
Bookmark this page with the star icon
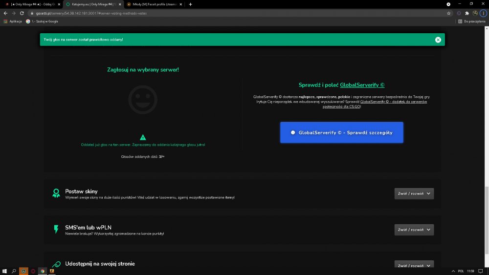pos(449,13)
